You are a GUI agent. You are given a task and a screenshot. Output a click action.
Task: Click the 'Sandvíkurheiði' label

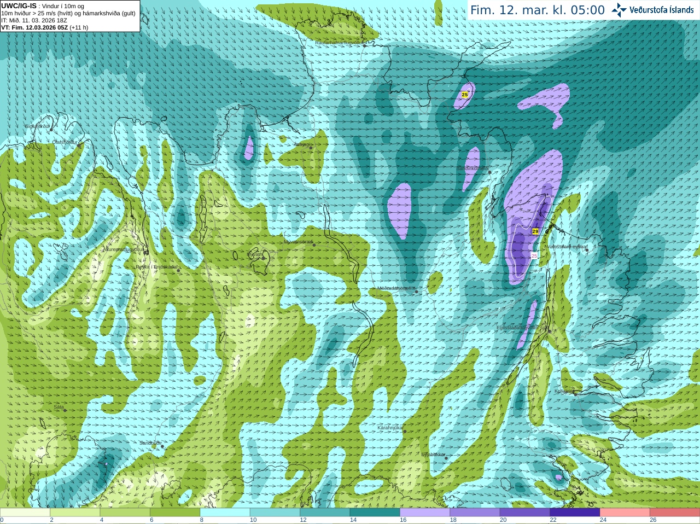472,168
